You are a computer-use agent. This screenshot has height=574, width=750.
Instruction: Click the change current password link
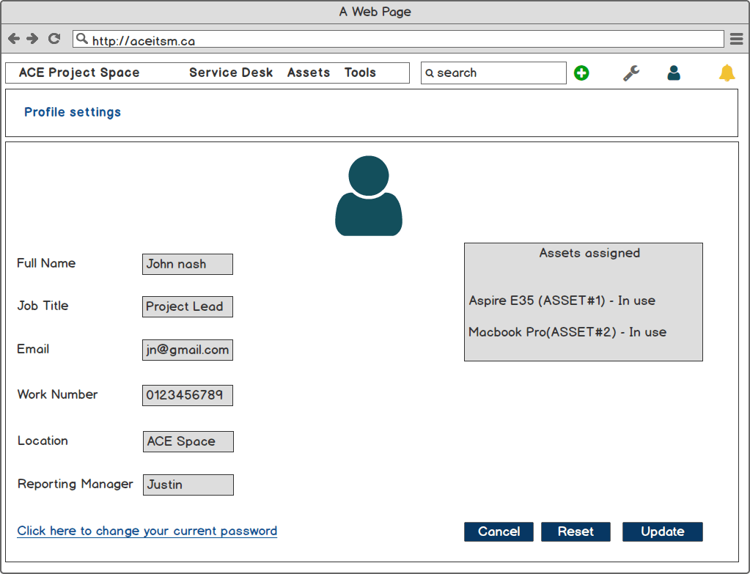[147, 531]
